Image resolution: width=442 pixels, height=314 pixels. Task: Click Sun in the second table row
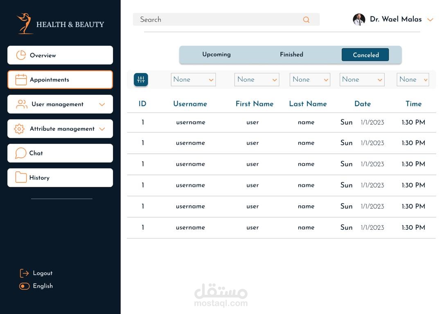347,143
